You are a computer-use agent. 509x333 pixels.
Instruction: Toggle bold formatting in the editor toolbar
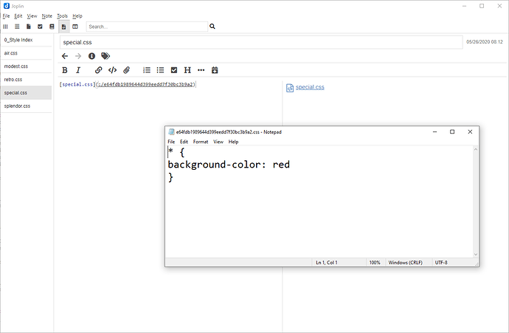coord(65,70)
